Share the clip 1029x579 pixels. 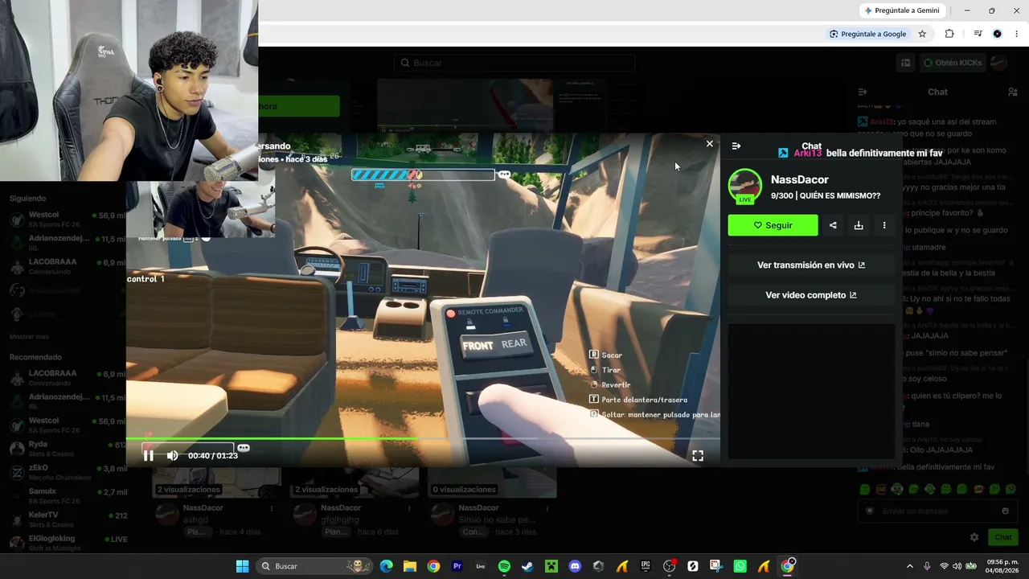coord(833,225)
